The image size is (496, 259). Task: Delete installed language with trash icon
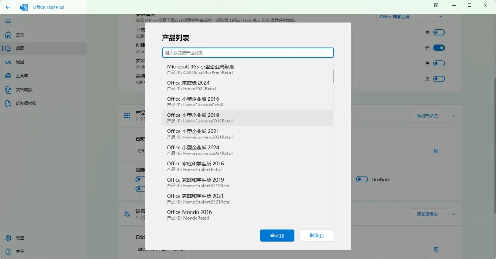coord(436,249)
